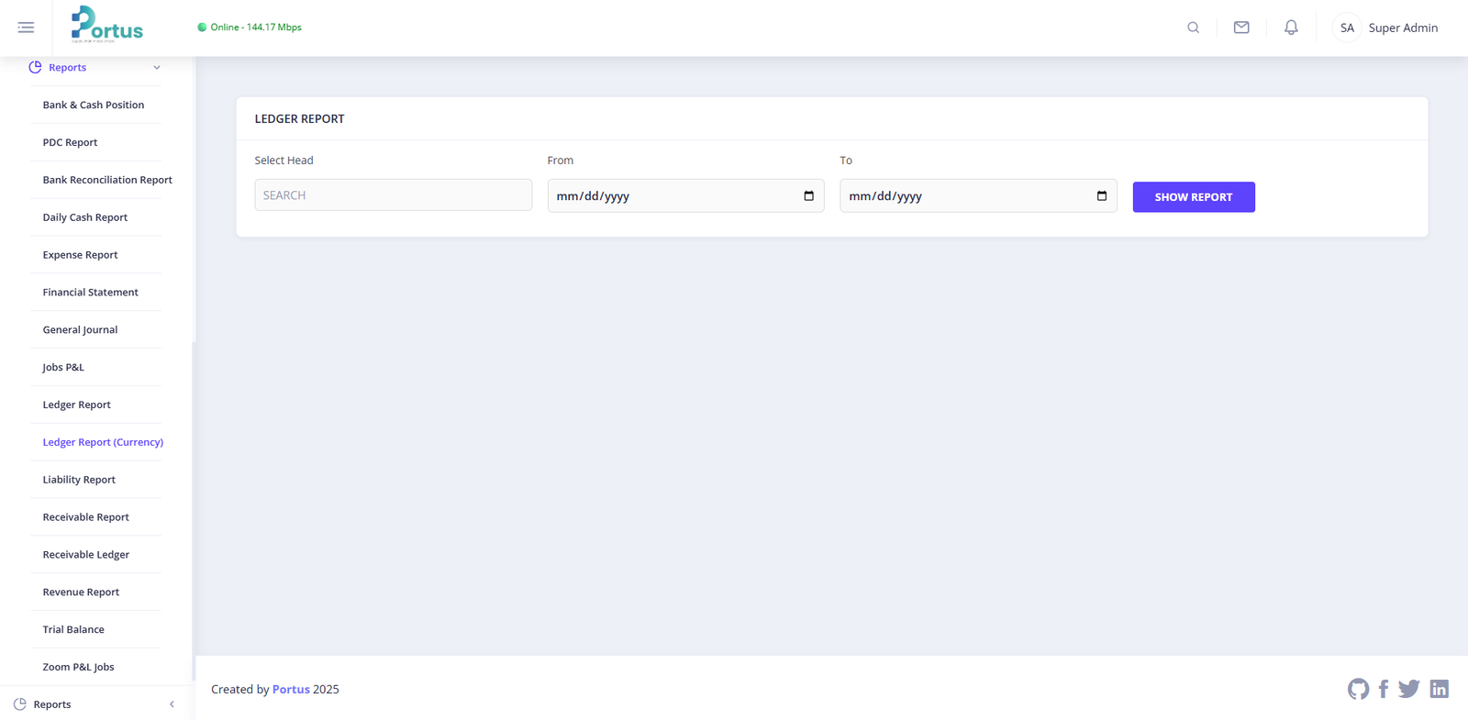Open the Twitter icon in footer
The height and width of the screenshot is (720, 1468).
[1409, 689]
